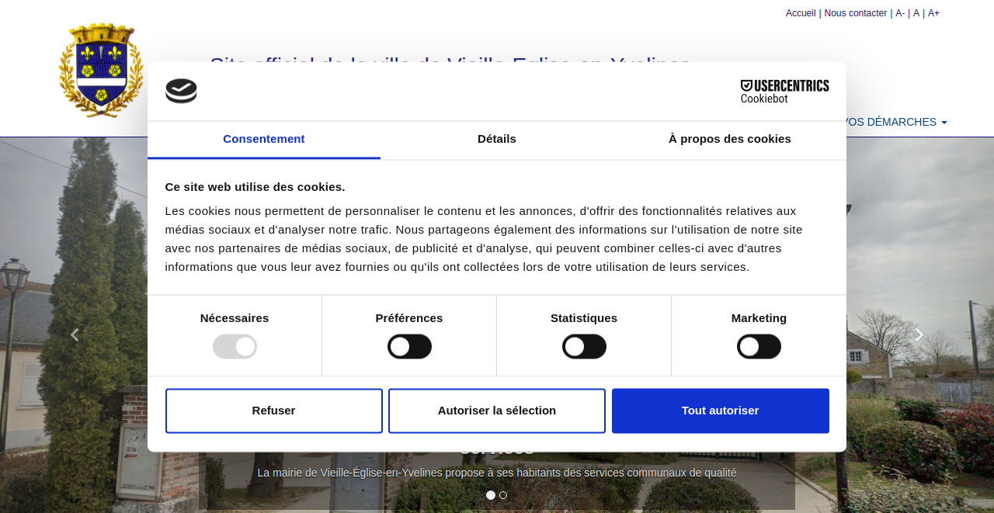994x513 pixels.
Task: Turn on the Marketing cookie switch
Action: 759,346
